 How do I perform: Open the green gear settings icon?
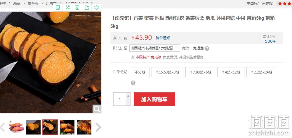[x=96, y=8]
